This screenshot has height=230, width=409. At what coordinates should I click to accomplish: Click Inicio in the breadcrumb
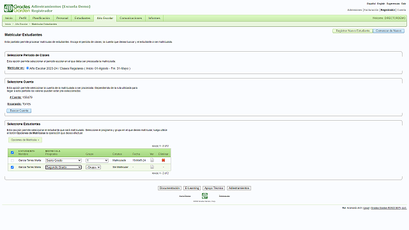pyautogui.click(x=8, y=24)
